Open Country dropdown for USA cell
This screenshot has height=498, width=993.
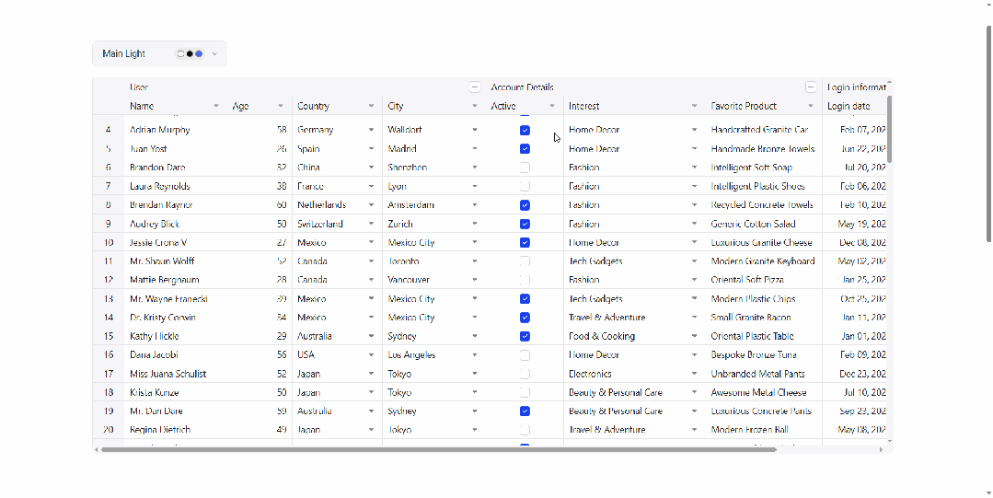371,354
